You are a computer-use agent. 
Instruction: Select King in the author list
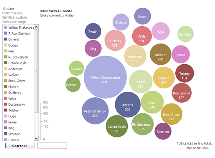[9, 128]
